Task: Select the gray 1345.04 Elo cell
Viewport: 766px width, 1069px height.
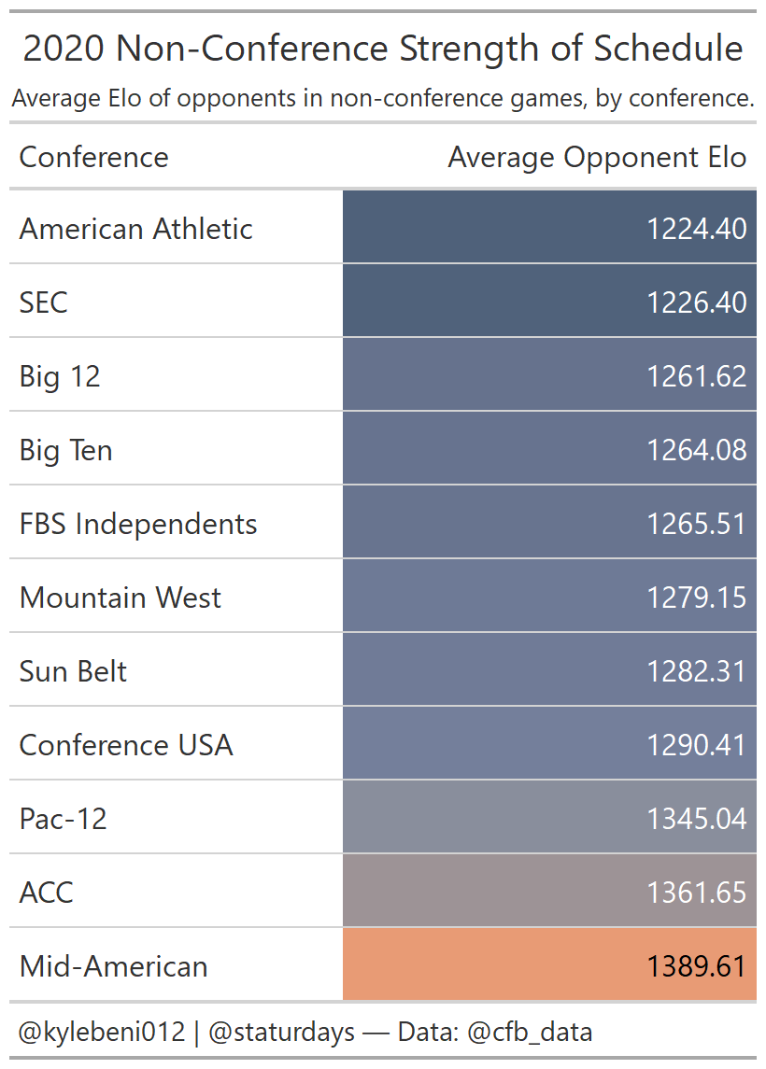Action: (549, 818)
